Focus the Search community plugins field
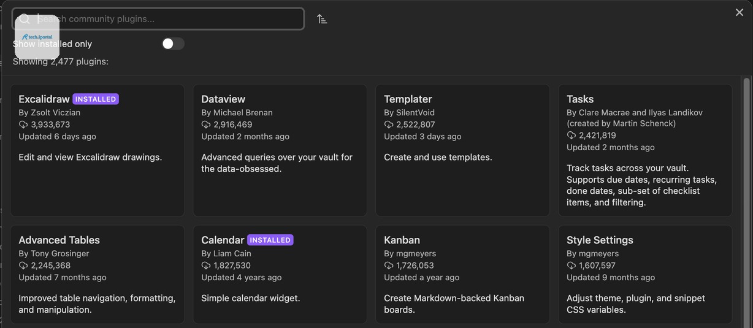This screenshot has height=328, width=753. coord(158,19)
